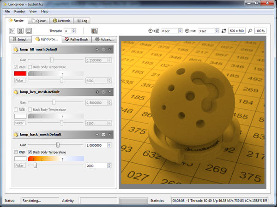277x207 pixels.
Task: Click Picker button for lamp_back_mesh
Action: [19, 166]
